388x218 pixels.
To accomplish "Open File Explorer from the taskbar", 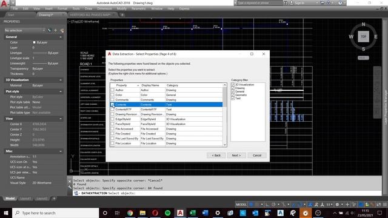I will click(x=142, y=213).
